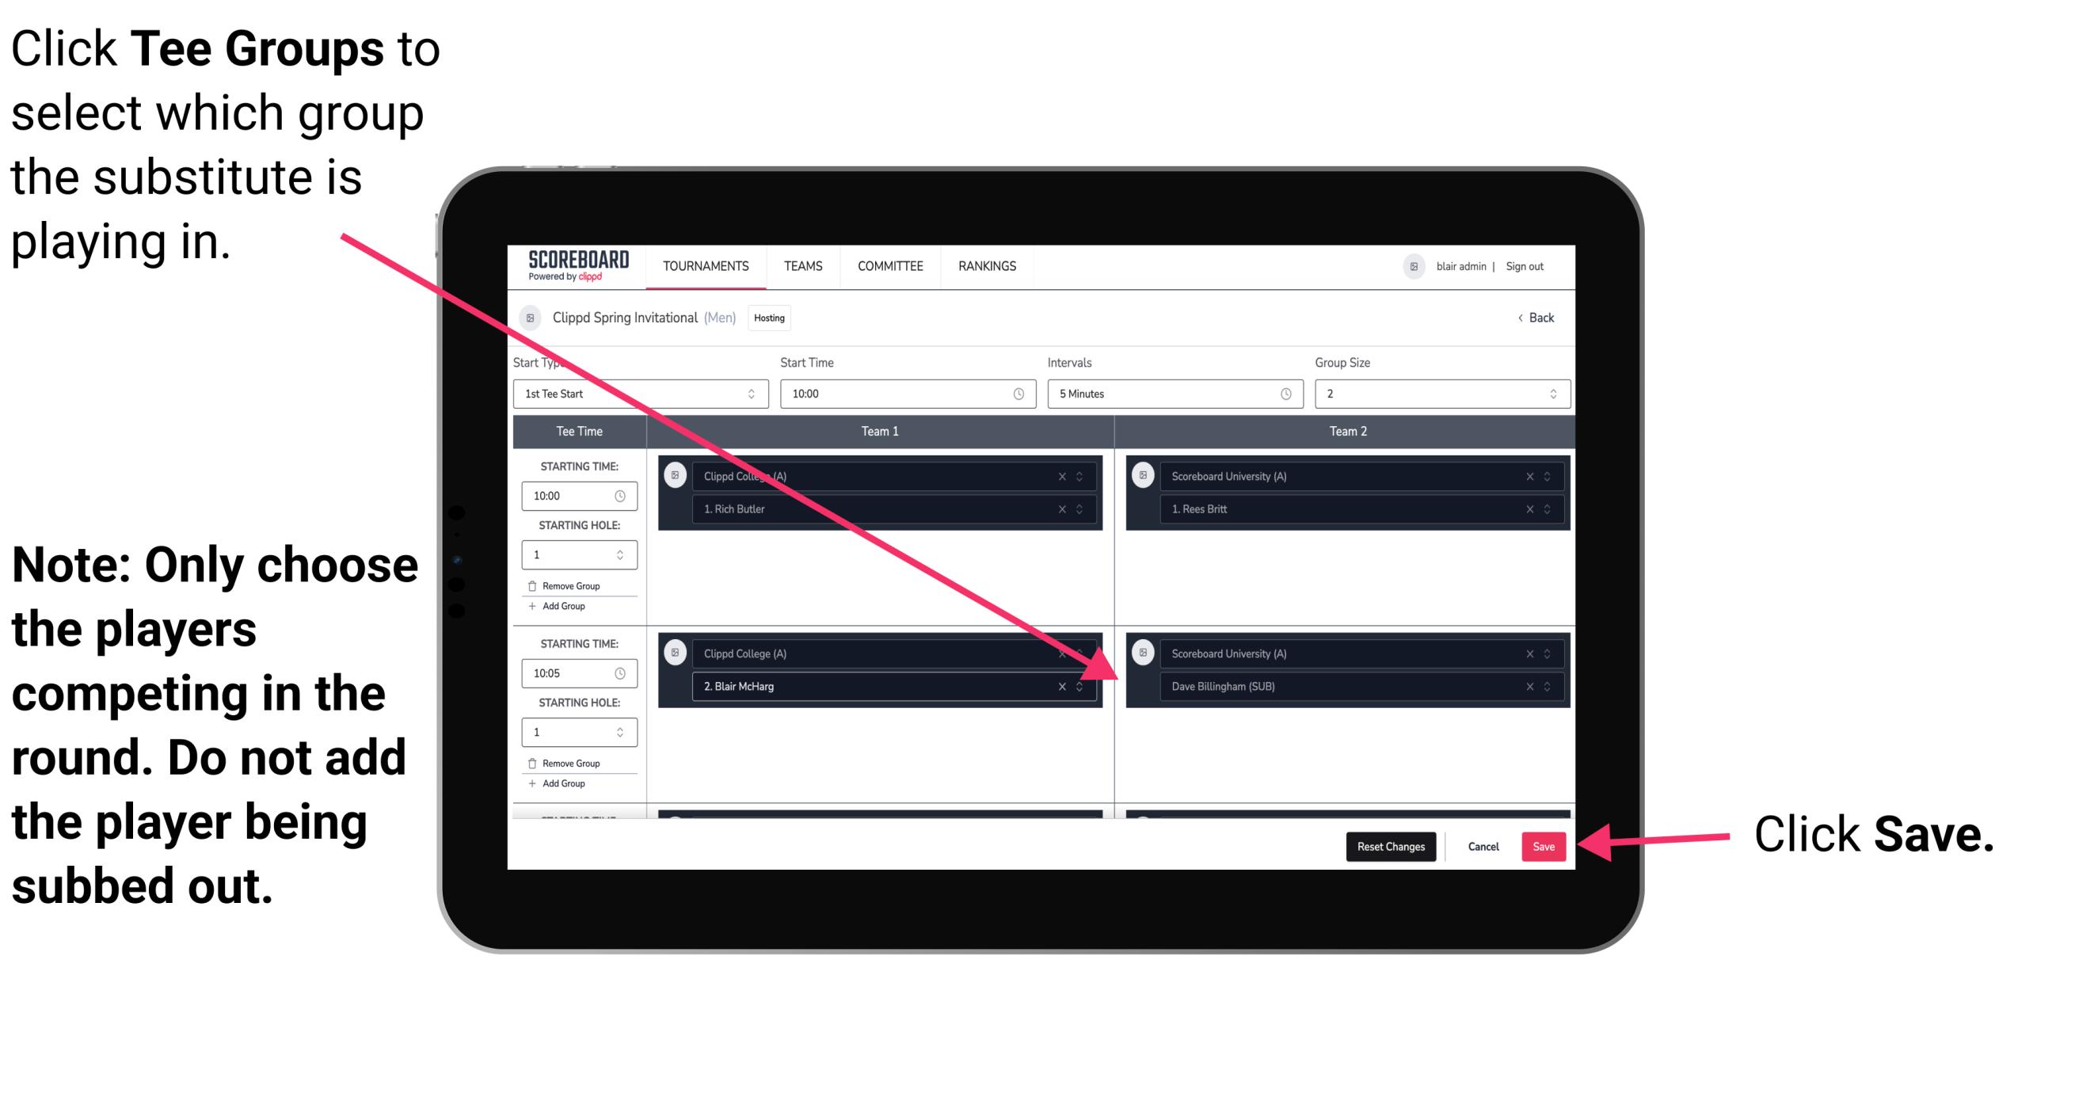Click Save button to confirm changes
Viewport: 2075px width, 1116px height.
[x=1544, y=847]
